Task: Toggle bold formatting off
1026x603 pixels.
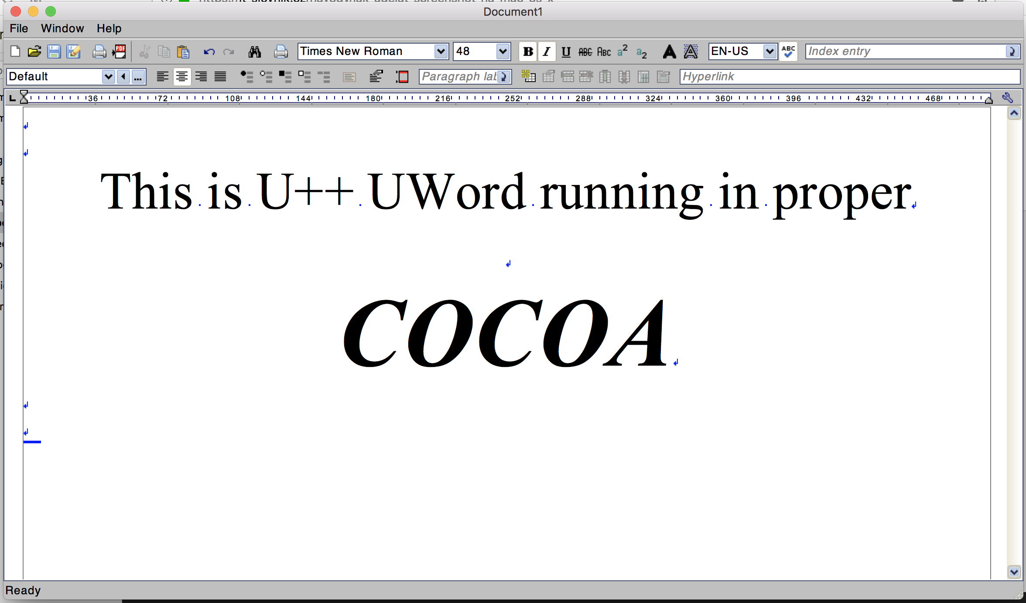Action: pos(528,51)
